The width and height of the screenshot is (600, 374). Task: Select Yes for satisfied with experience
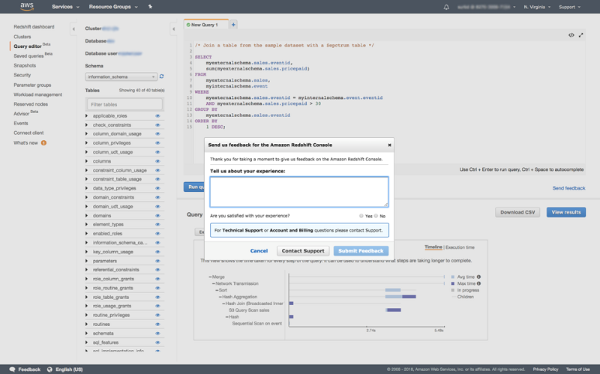tap(361, 216)
